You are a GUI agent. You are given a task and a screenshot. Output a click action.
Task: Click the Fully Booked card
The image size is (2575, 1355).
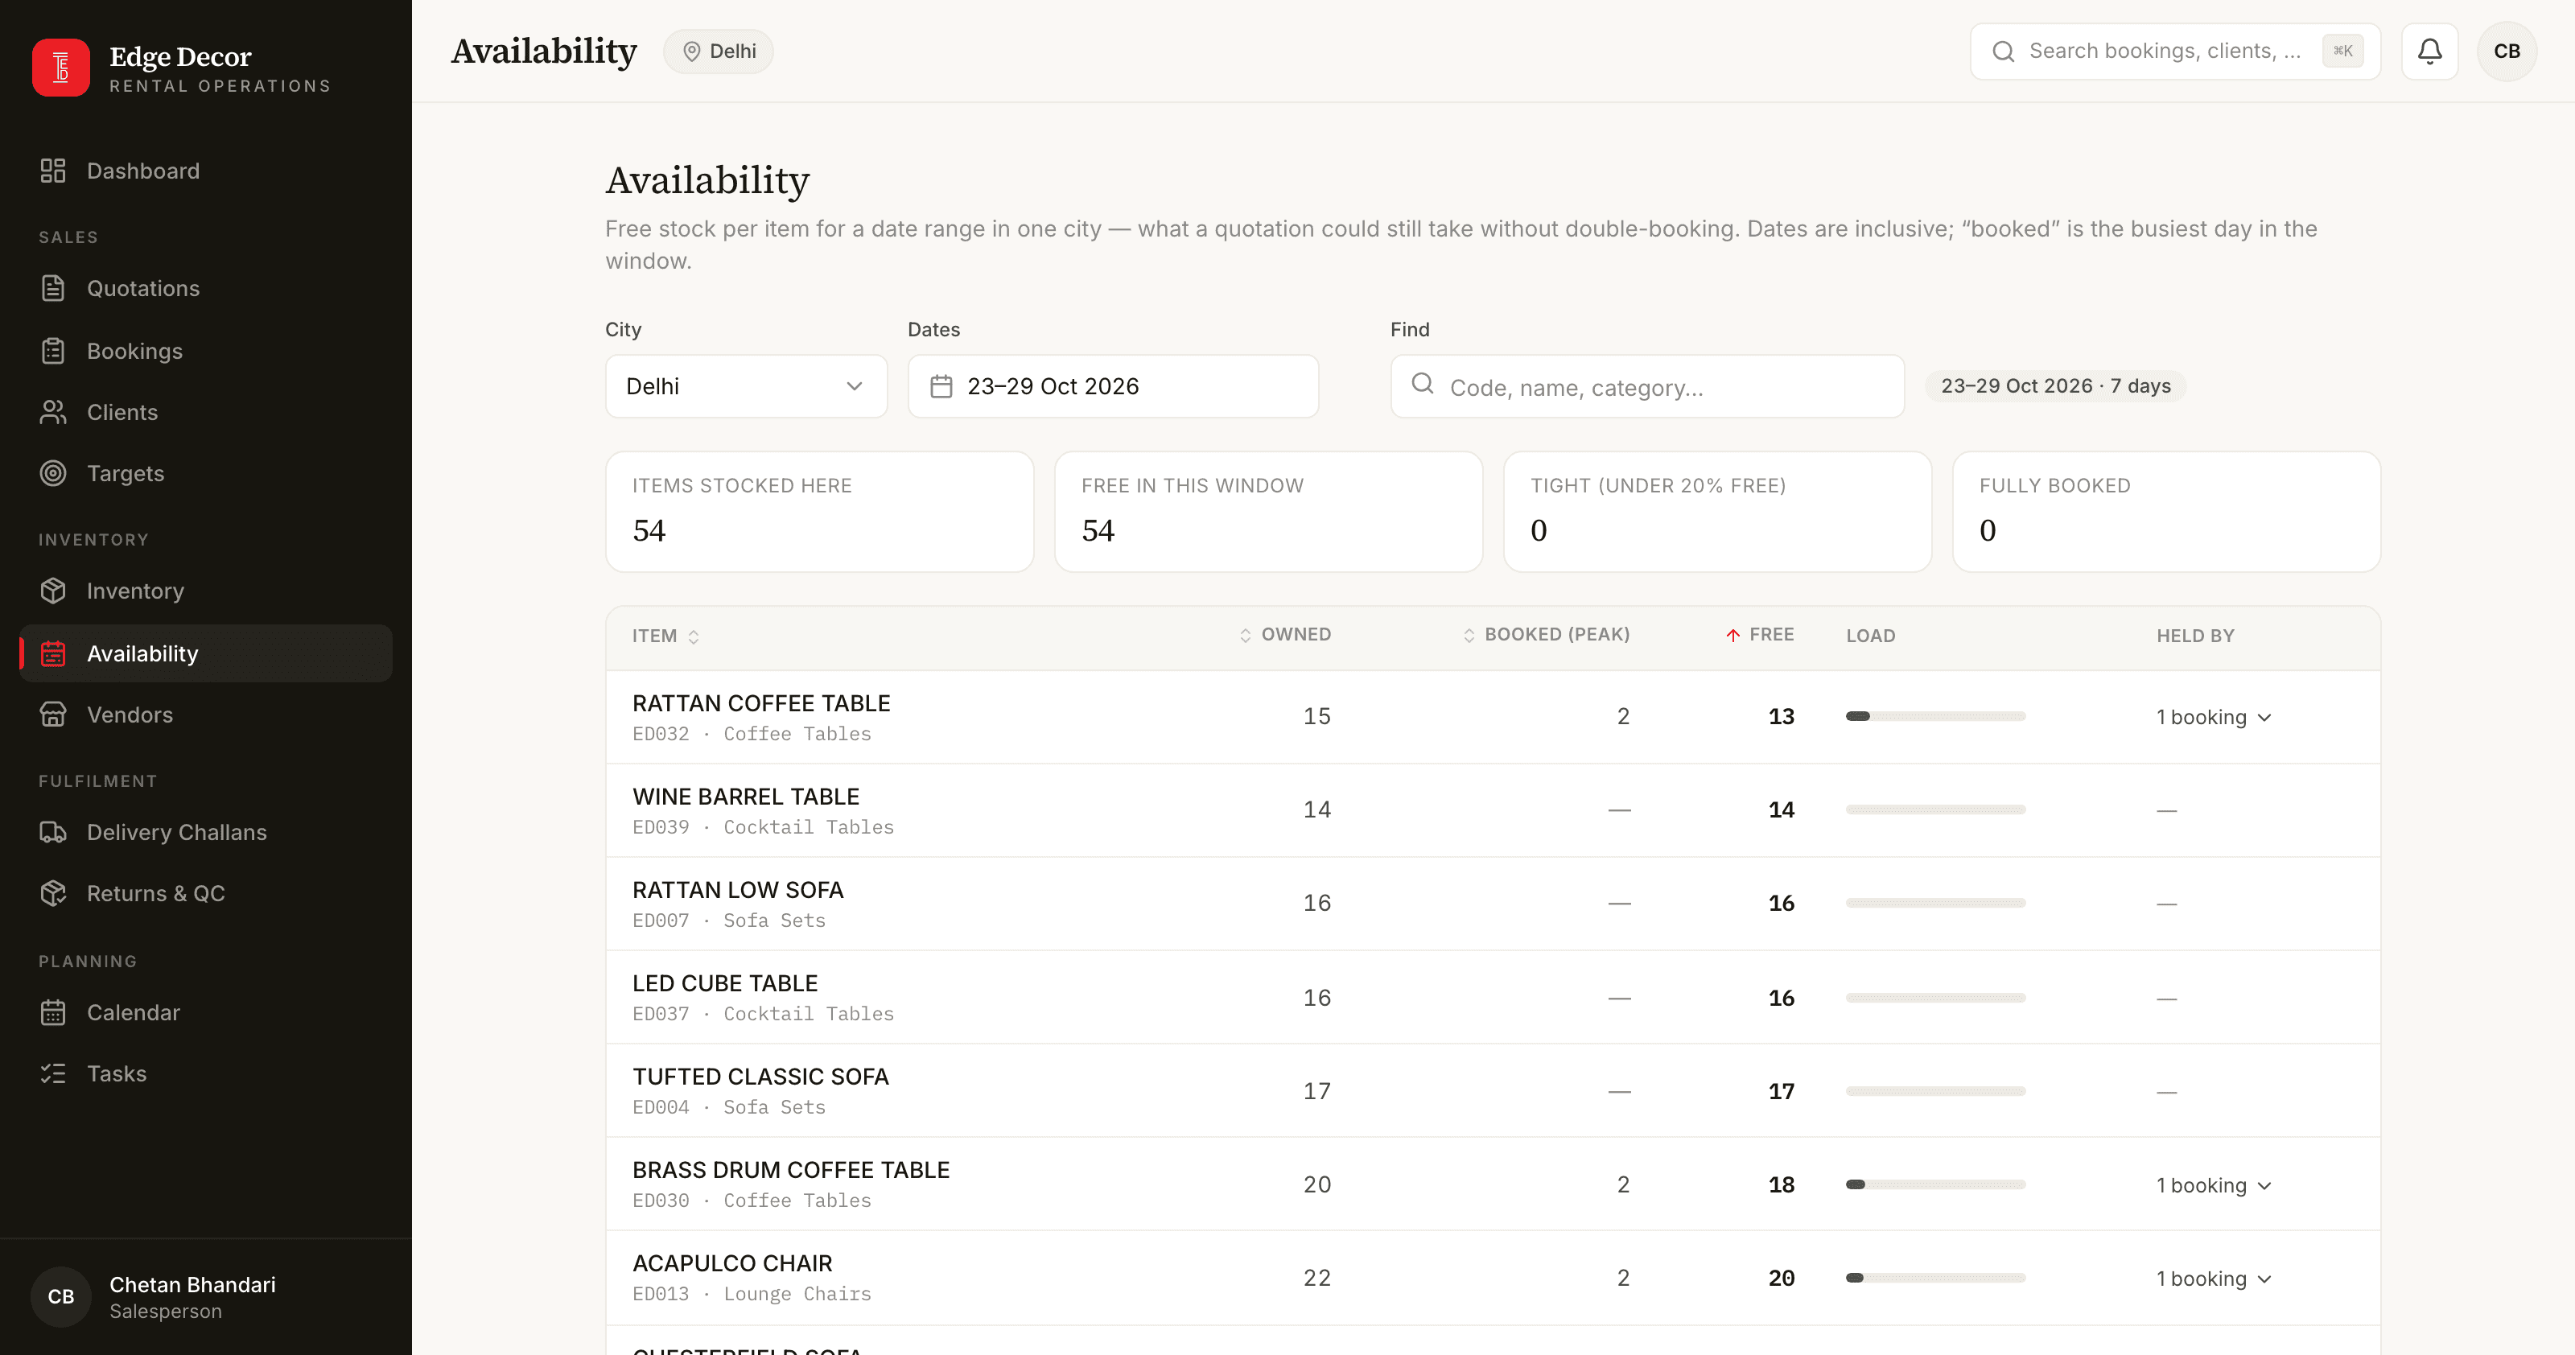click(x=2166, y=512)
